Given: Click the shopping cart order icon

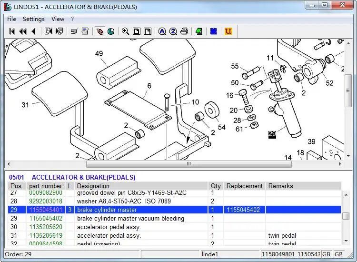Looking at the screenshot, I should [74, 31].
